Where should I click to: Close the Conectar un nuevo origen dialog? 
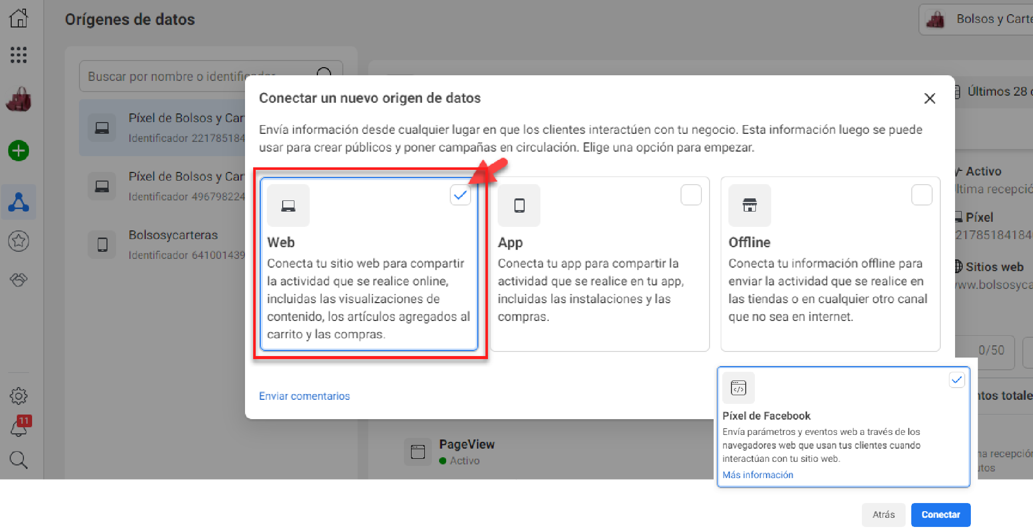point(930,98)
